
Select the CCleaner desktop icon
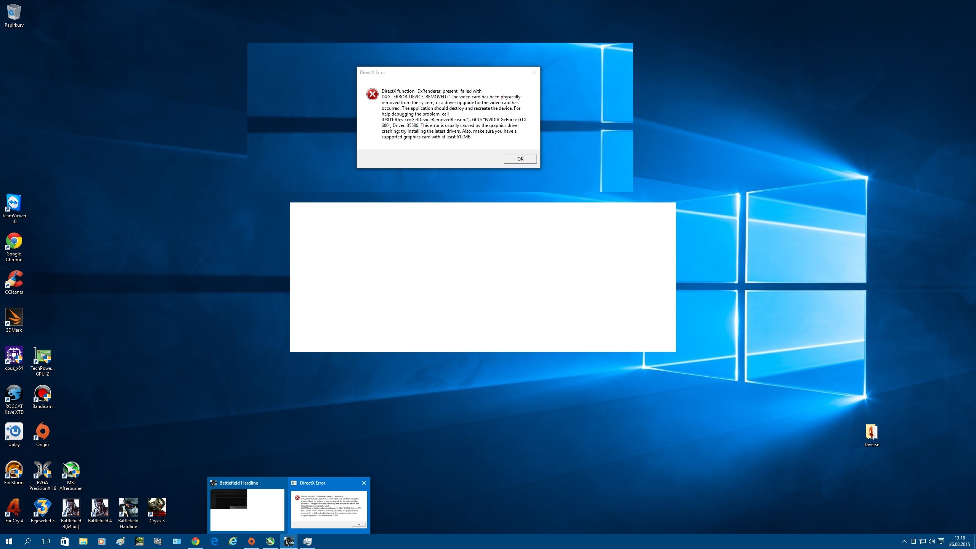pyautogui.click(x=14, y=282)
